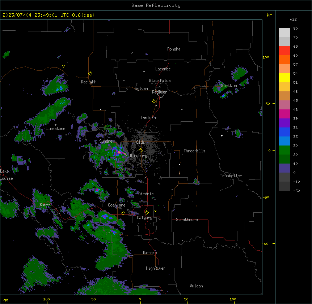Viewport: 312px width, 304px height.
Task: Click the Stettler city label
Action: point(229,86)
